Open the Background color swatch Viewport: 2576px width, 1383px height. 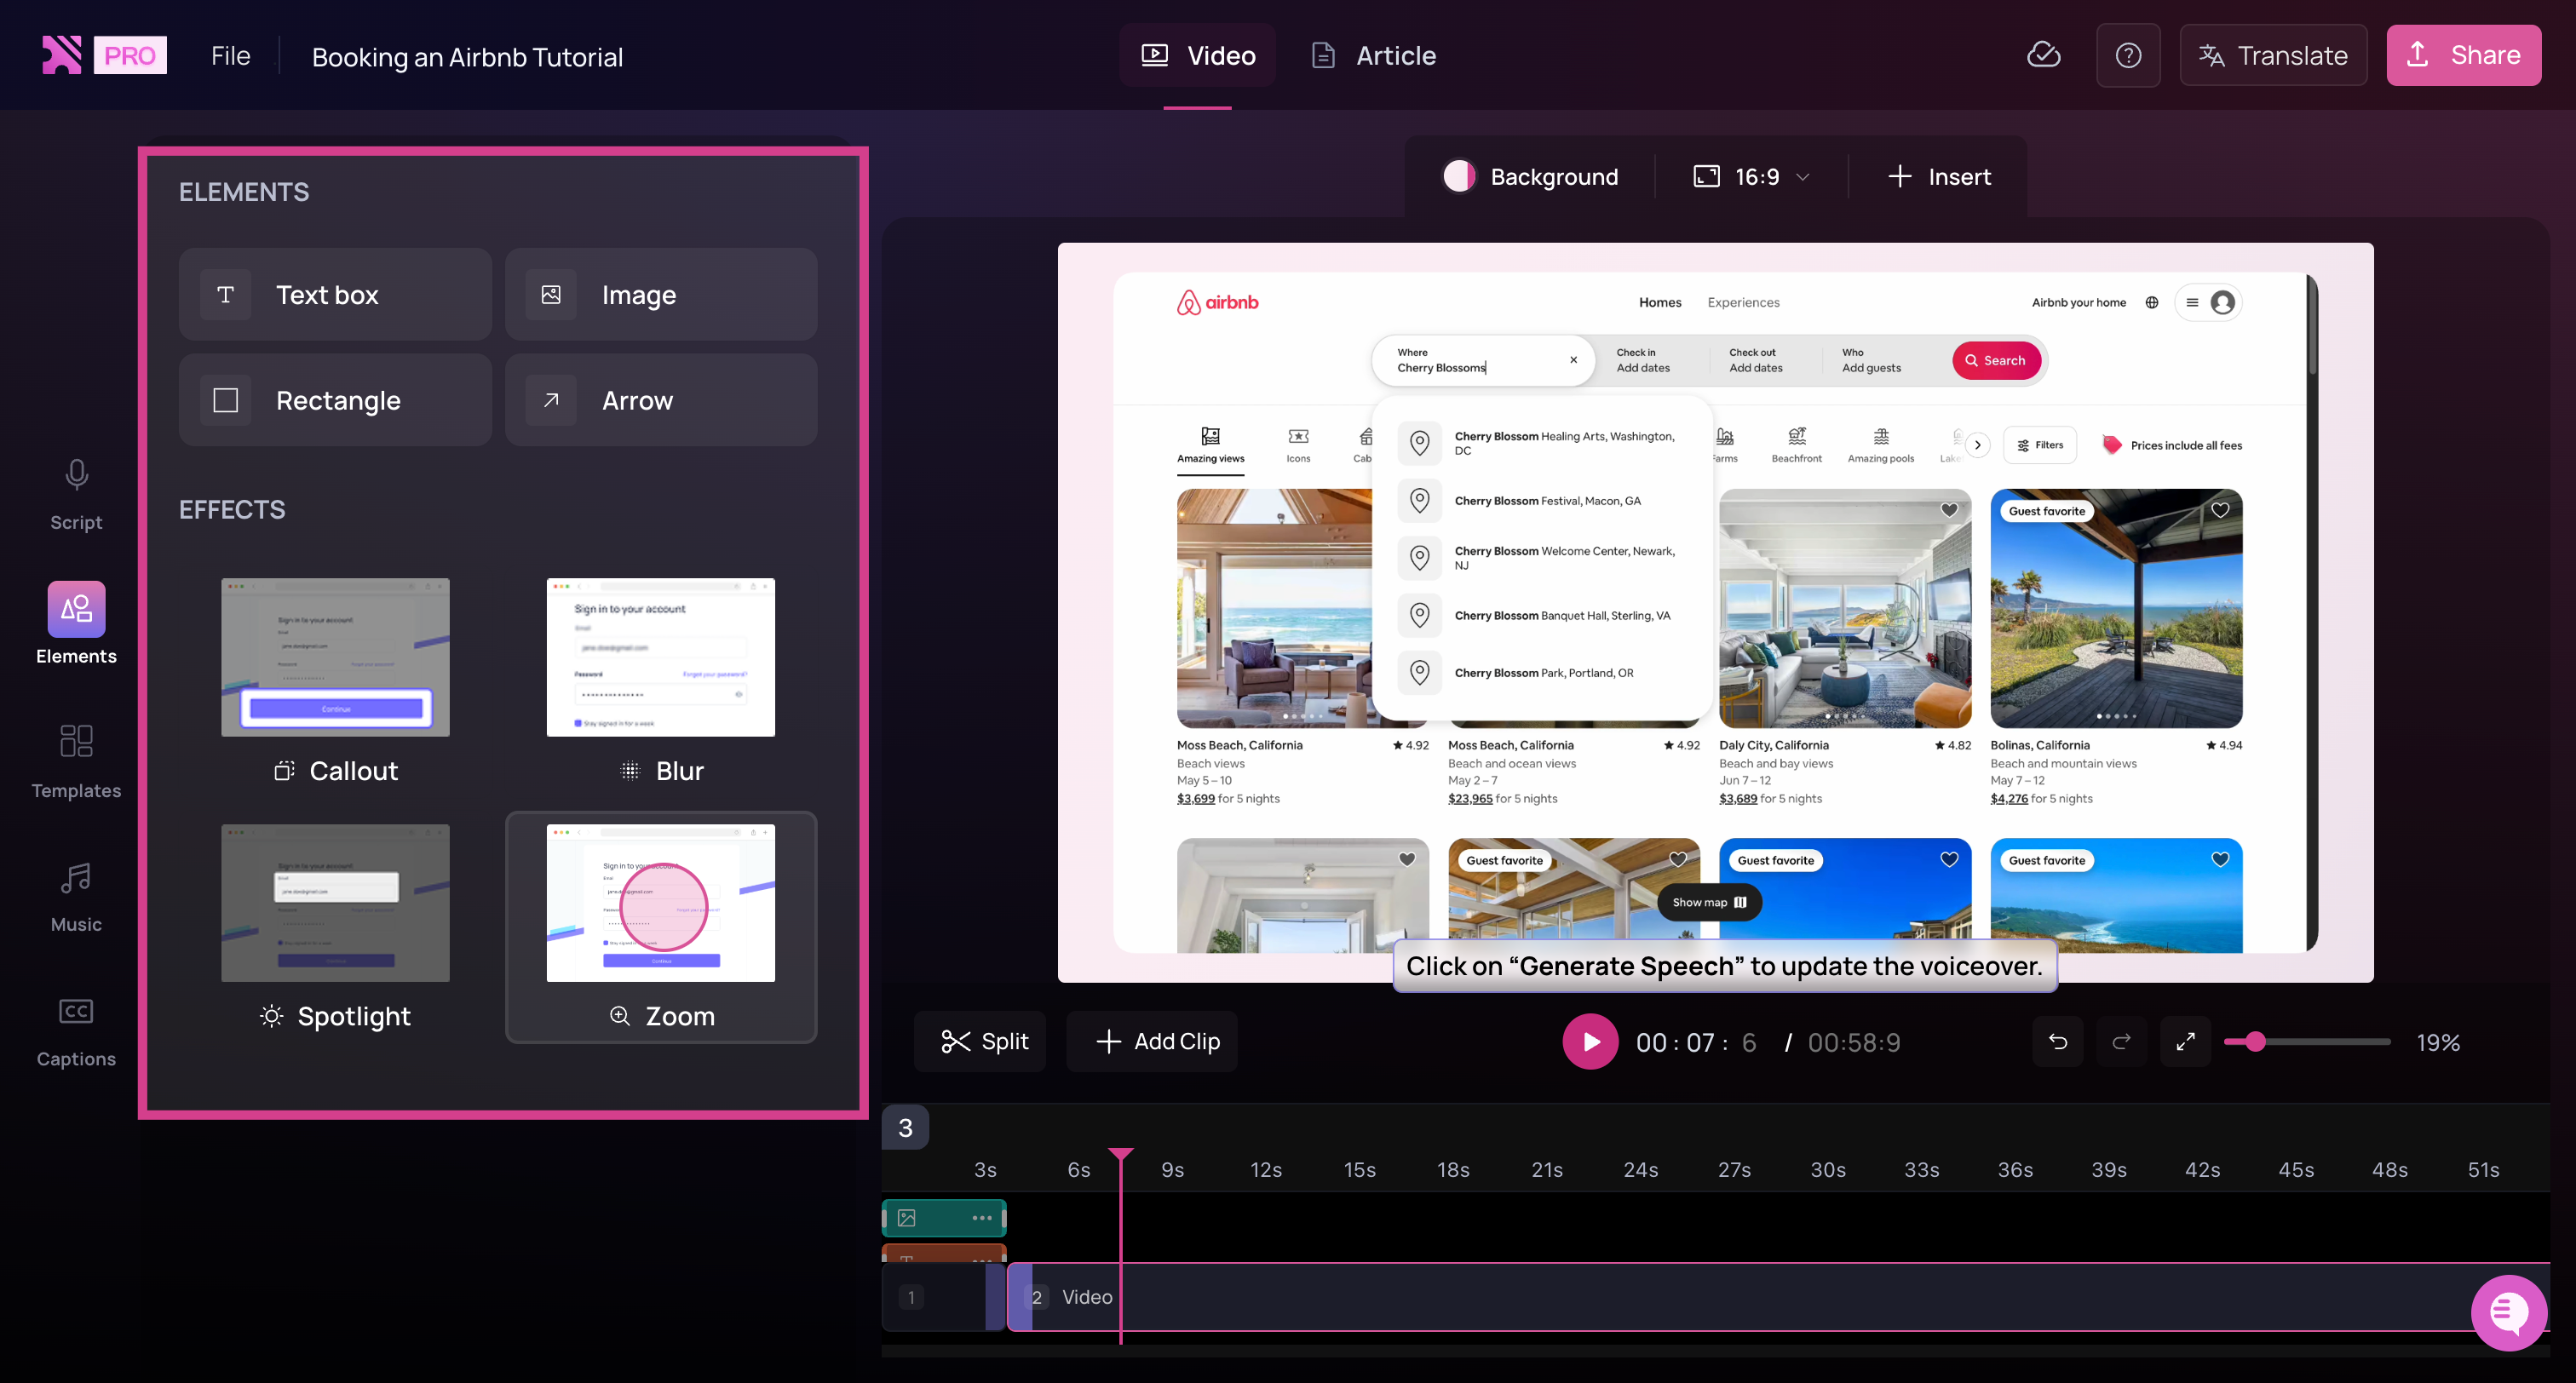(x=1458, y=177)
